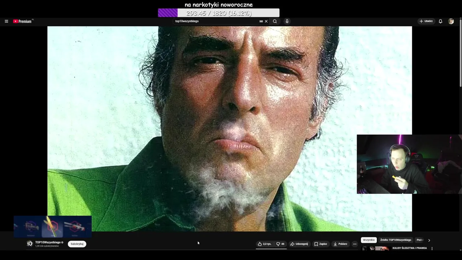Show next chips with right arrow
462x260 pixels.
click(429, 240)
